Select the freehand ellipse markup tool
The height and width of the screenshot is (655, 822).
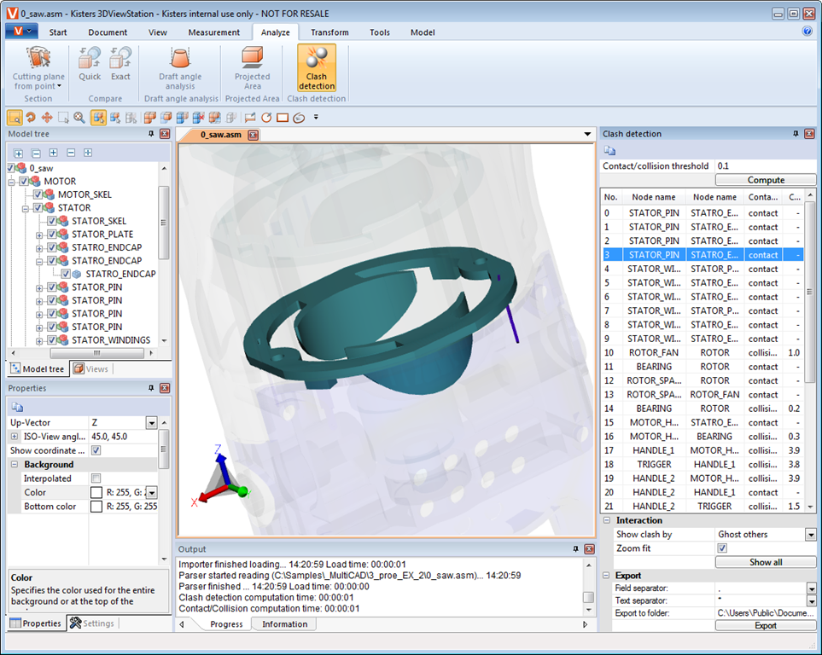pyautogui.click(x=299, y=118)
